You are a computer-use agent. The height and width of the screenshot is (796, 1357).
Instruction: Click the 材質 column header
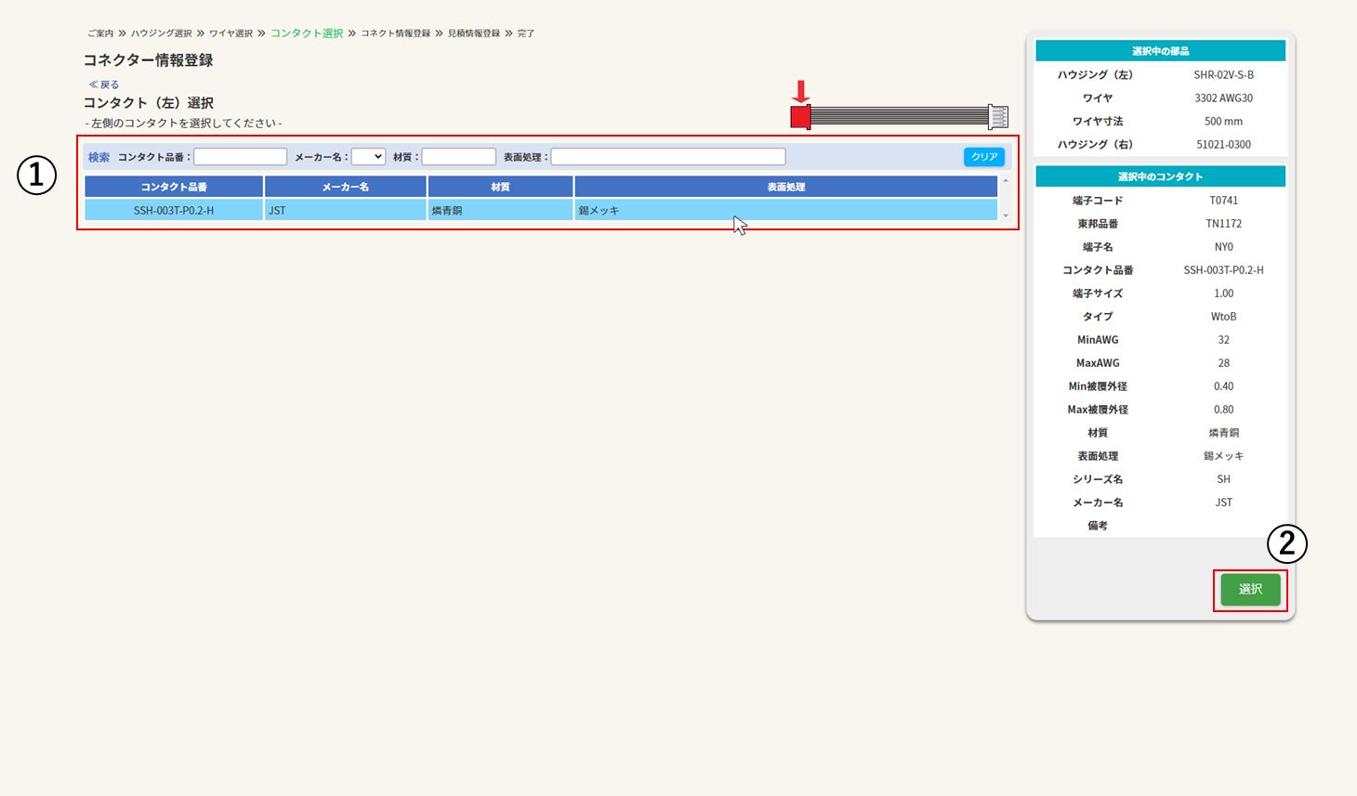pyautogui.click(x=500, y=187)
